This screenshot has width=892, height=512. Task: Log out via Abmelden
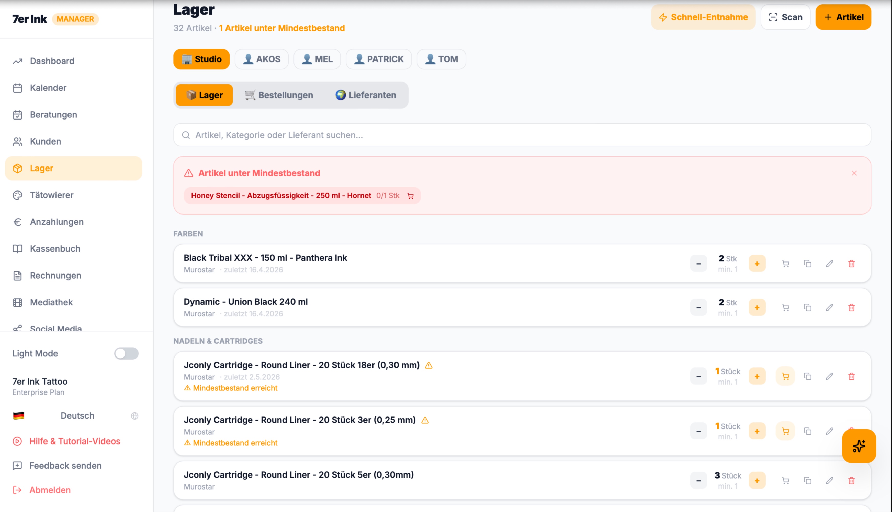41,490
